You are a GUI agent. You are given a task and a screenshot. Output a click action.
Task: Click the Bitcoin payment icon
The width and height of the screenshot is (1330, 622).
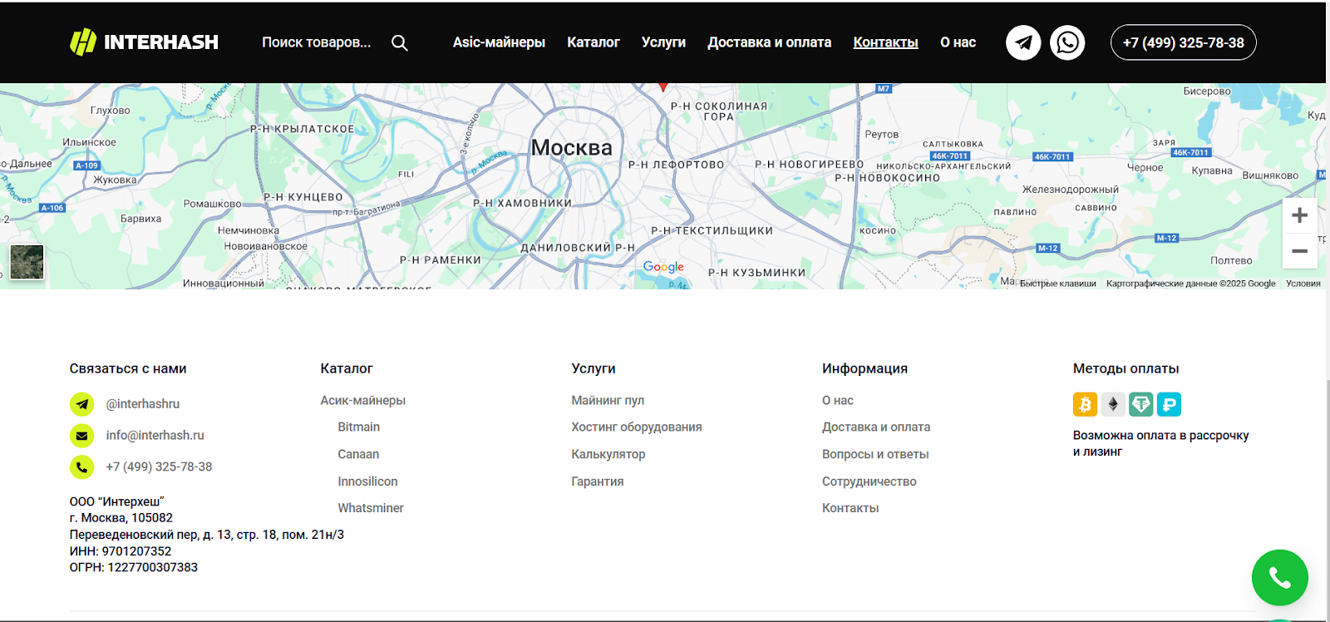coord(1085,404)
